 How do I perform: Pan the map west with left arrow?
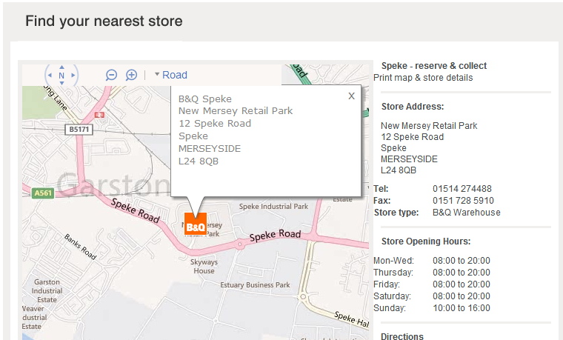(49, 75)
